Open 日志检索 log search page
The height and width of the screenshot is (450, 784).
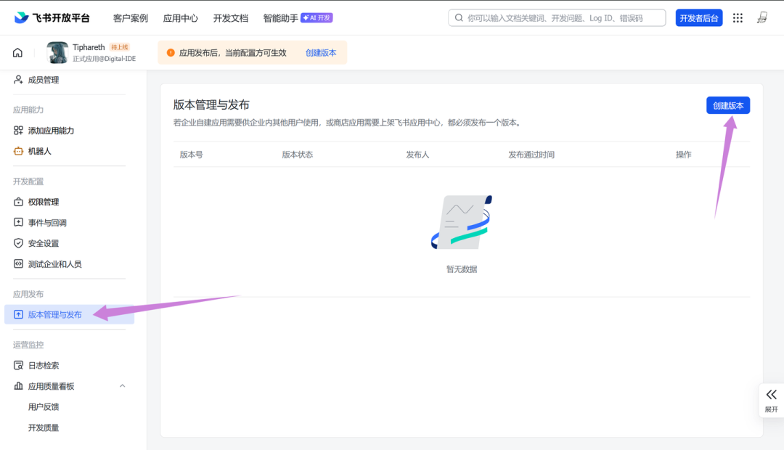point(44,365)
